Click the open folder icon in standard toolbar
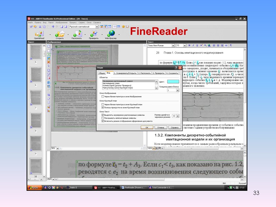Image resolution: width=276 pixels, height=207 pixels. pyautogui.click(x=35, y=27)
